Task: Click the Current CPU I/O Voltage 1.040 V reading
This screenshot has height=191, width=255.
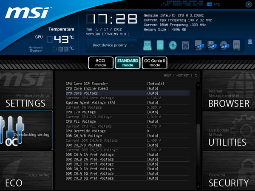Action: point(154,117)
